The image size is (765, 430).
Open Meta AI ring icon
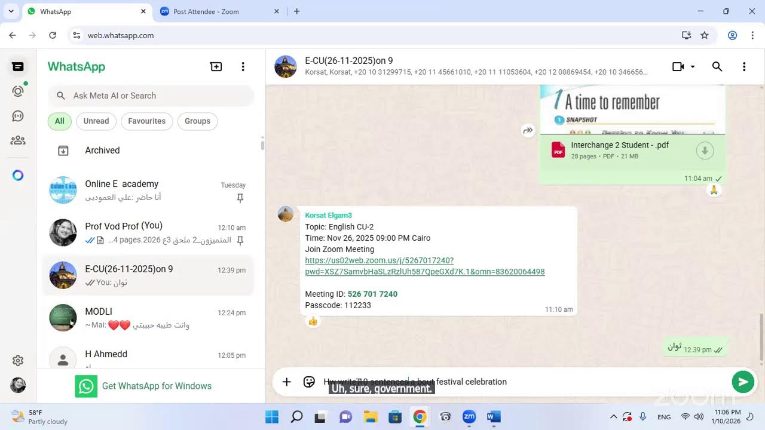coord(18,175)
